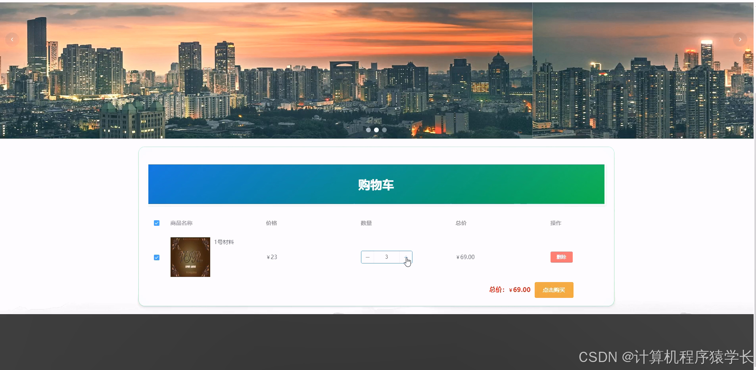Click the 点击购买 purchase button
This screenshot has width=756, height=370.
click(x=554, y=290)
